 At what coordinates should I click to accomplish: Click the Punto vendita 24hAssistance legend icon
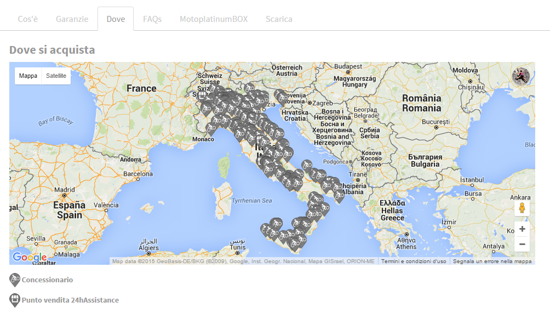click(15, 300)
